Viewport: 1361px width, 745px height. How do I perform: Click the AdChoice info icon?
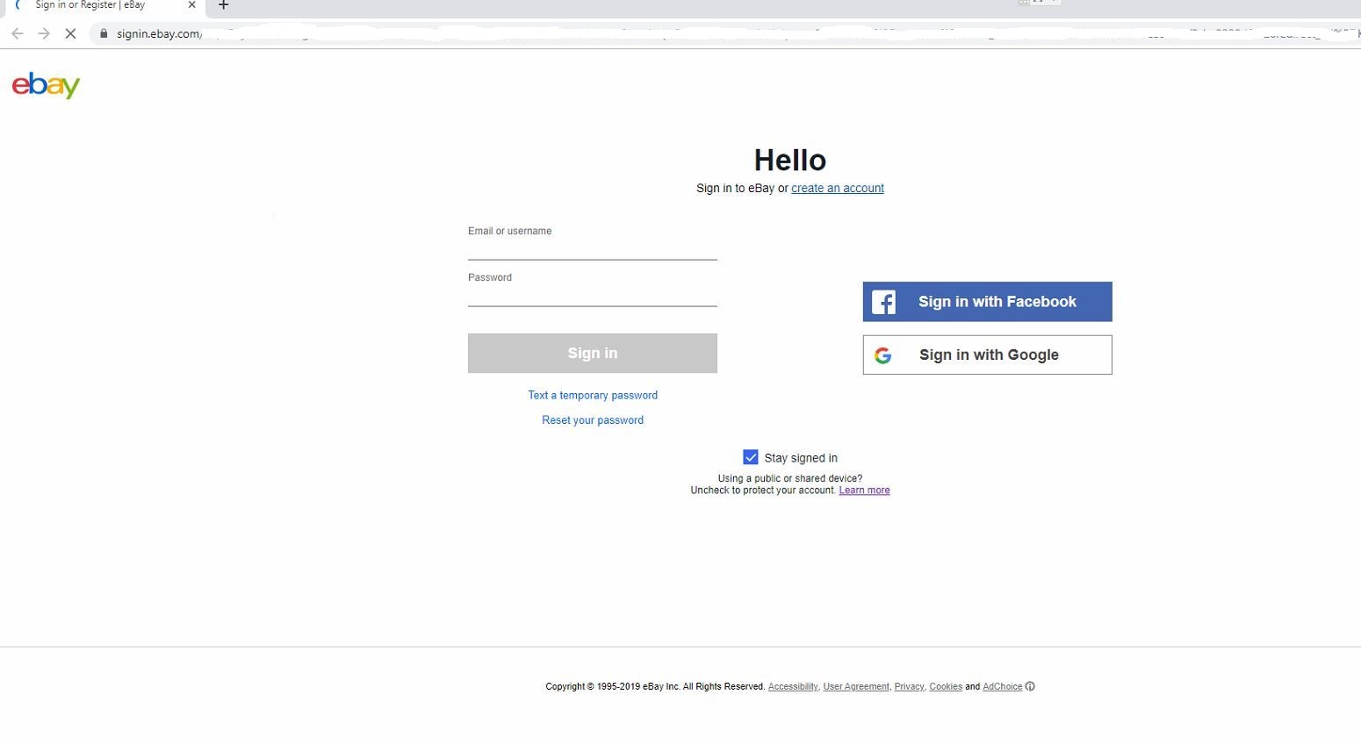[x=1030, y=686]
